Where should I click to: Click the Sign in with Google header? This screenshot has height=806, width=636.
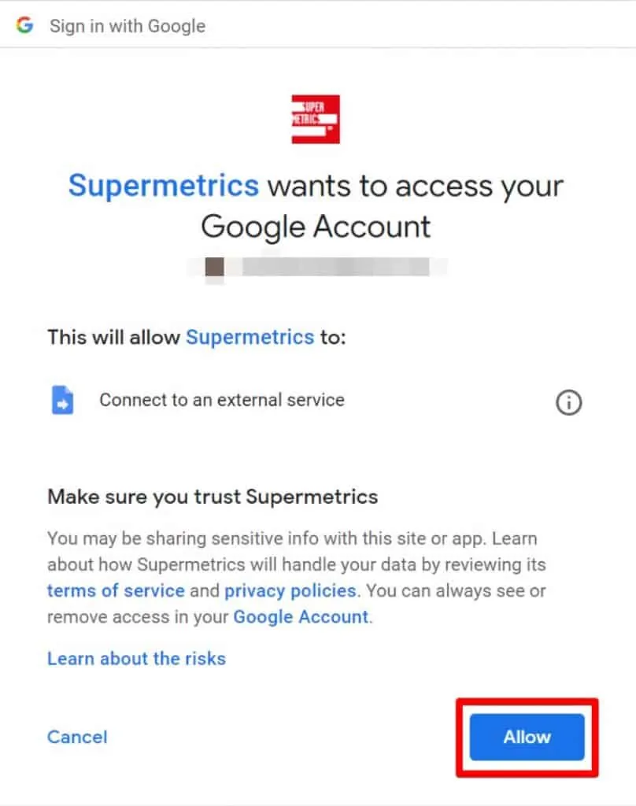click(x=128, y=25)
